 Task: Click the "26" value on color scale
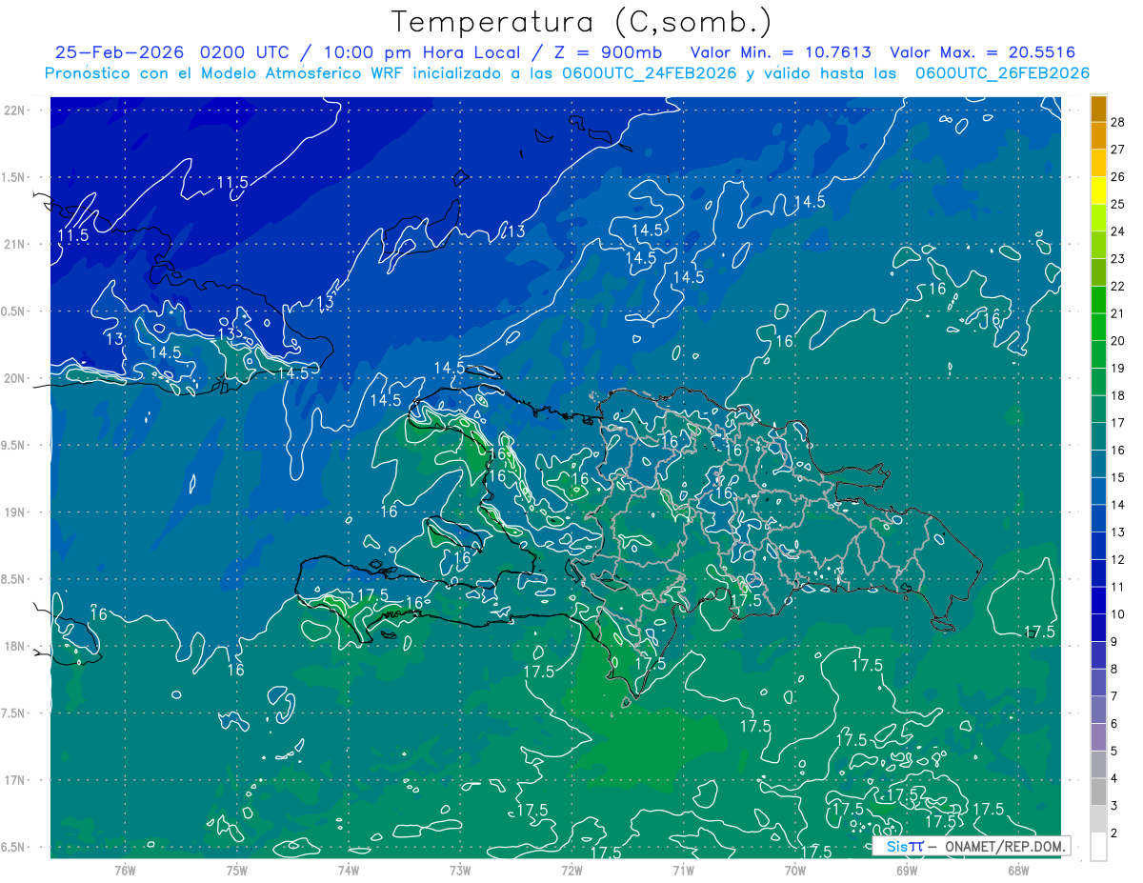pyautogui.click(x=1118, y=176)
